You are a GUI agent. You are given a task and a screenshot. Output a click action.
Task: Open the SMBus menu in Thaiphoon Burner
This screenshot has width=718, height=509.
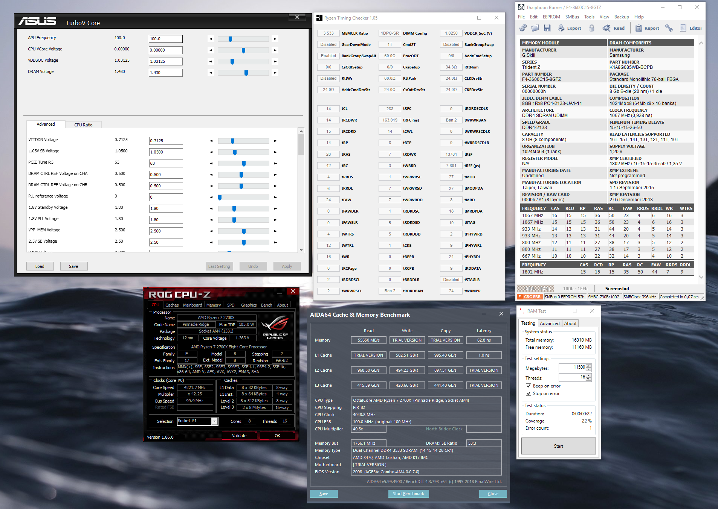[x=572, y=17]
